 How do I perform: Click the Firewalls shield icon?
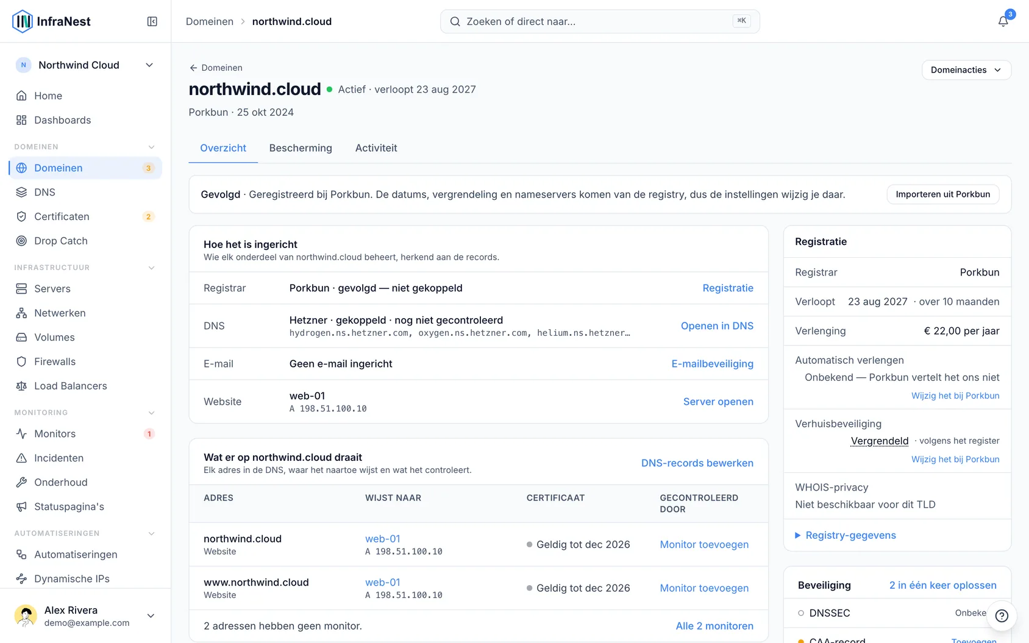click(x=21, y=362)
